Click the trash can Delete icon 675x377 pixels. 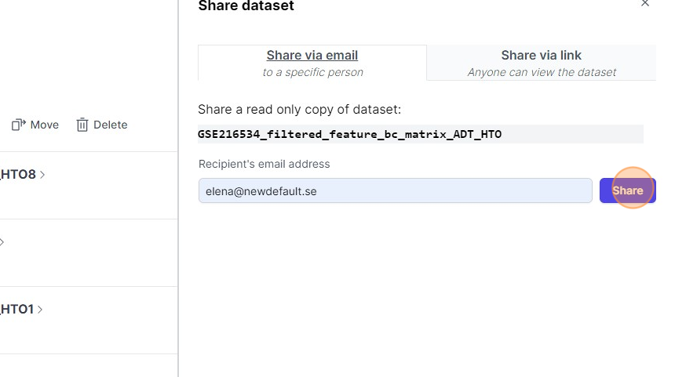(x=82, y=125)
